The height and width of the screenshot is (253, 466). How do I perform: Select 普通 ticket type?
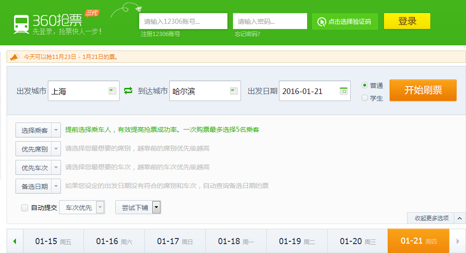coord(365,85)
